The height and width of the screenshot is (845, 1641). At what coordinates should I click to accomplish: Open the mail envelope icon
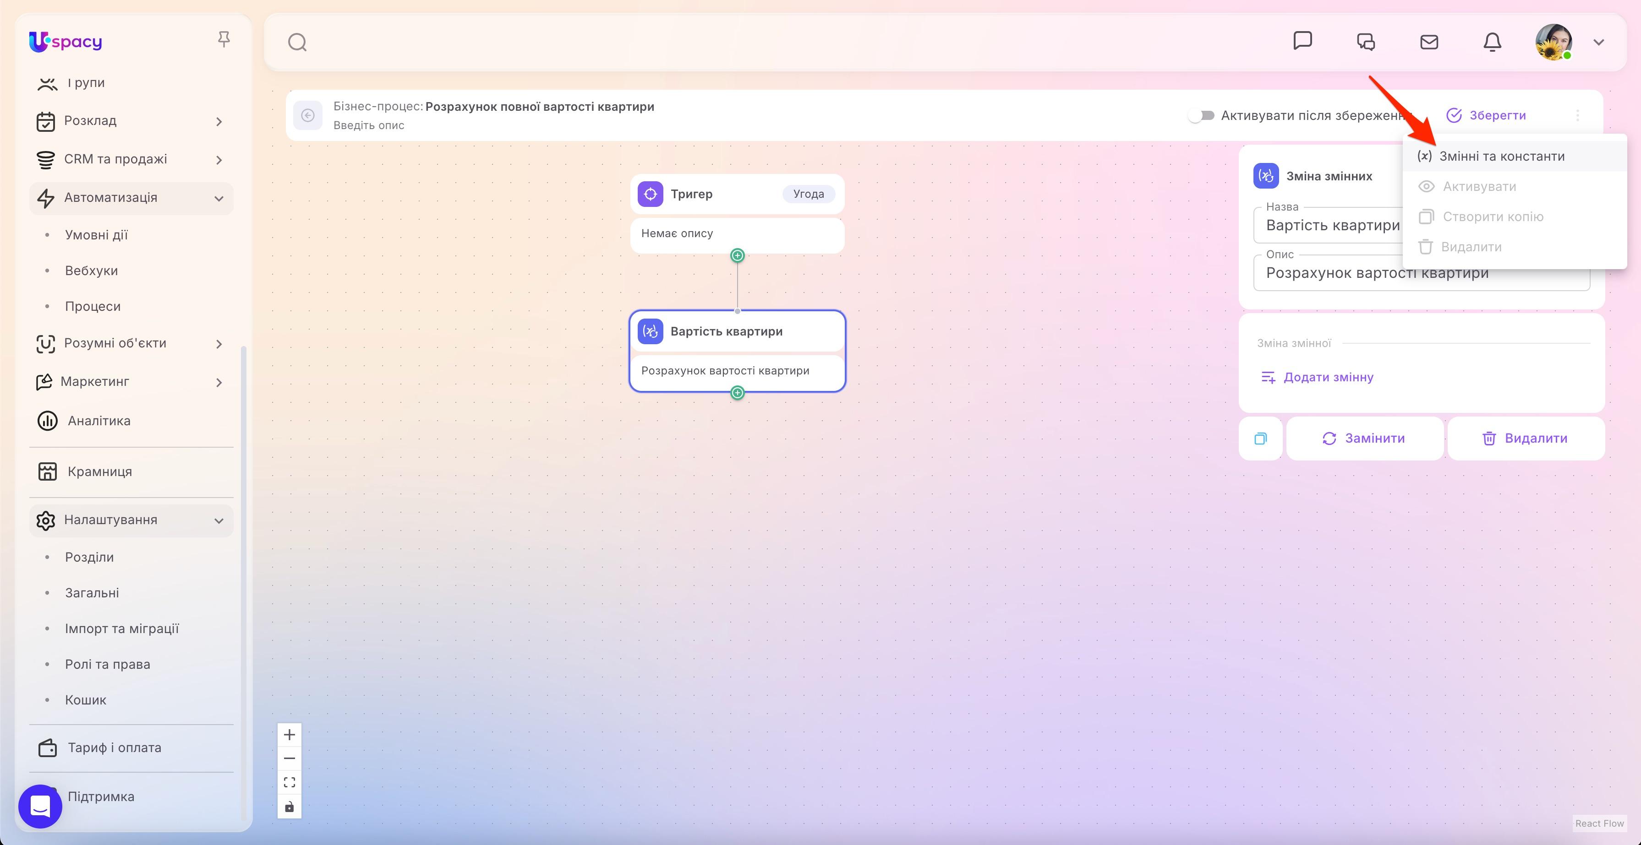pos(1429,42)
